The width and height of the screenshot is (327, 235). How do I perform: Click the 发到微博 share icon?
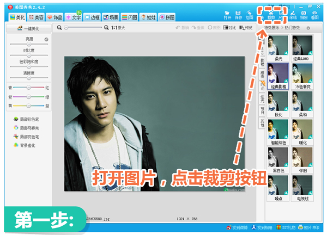[237, 227]
